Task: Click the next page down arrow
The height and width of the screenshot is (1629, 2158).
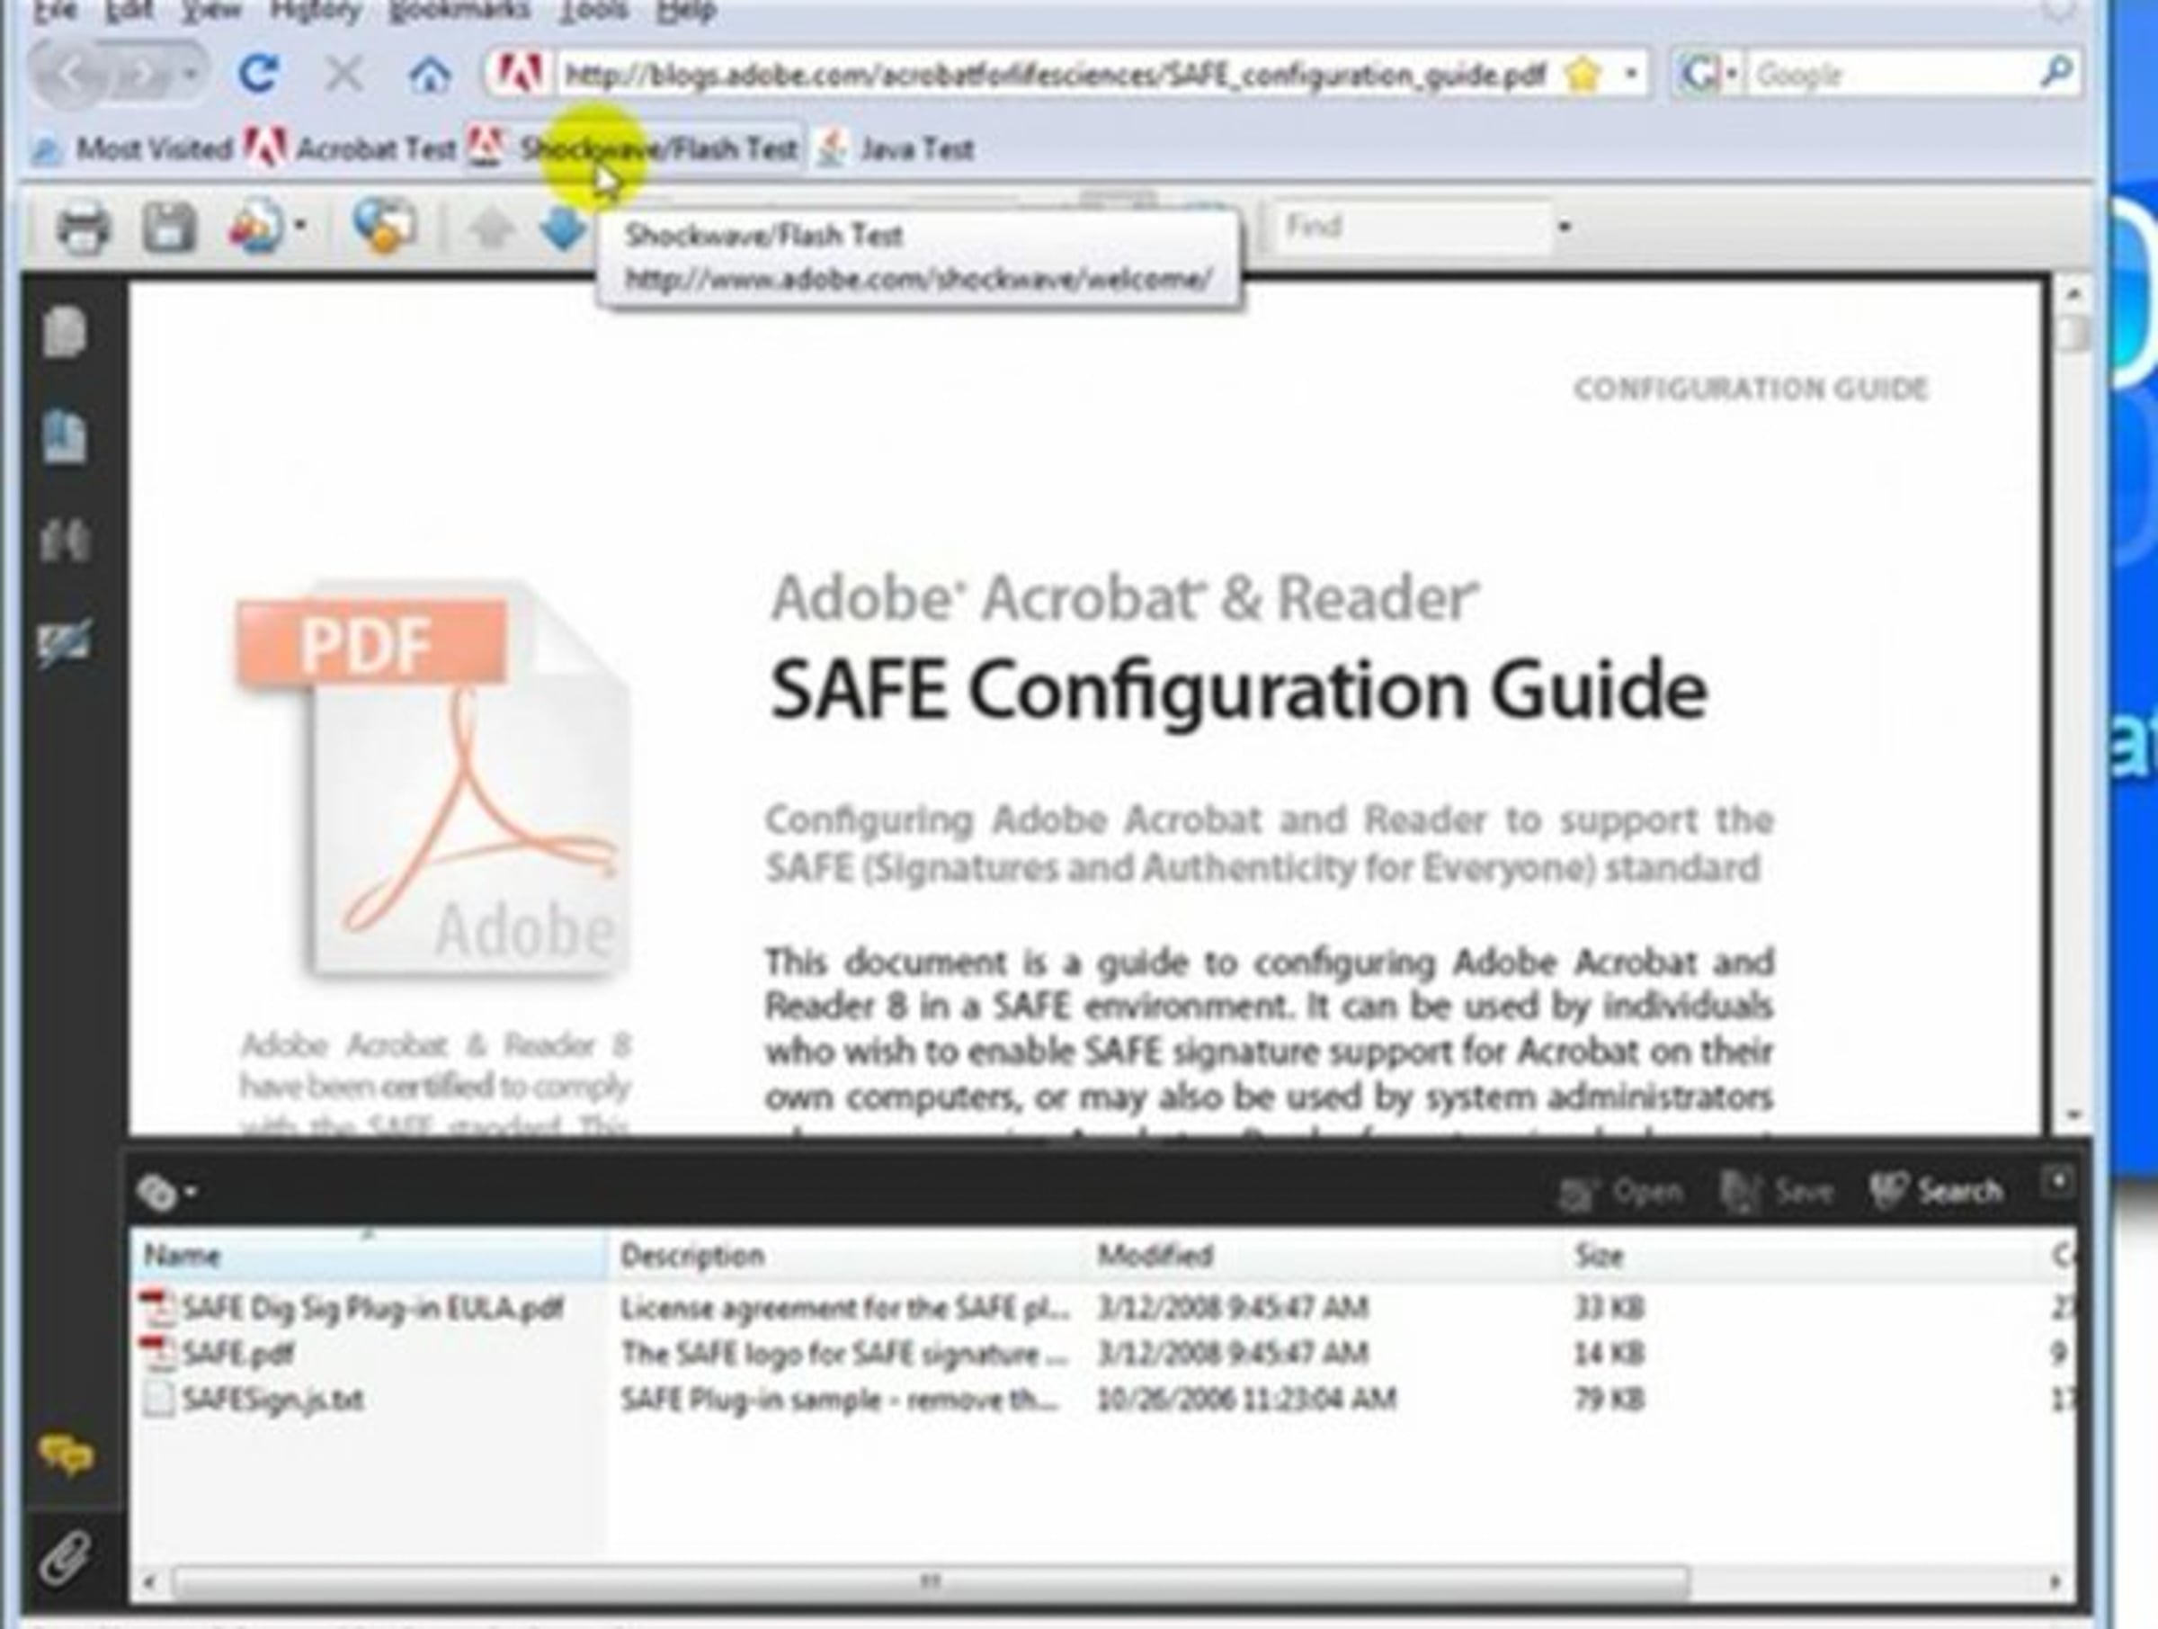Action: click(563, 229)
